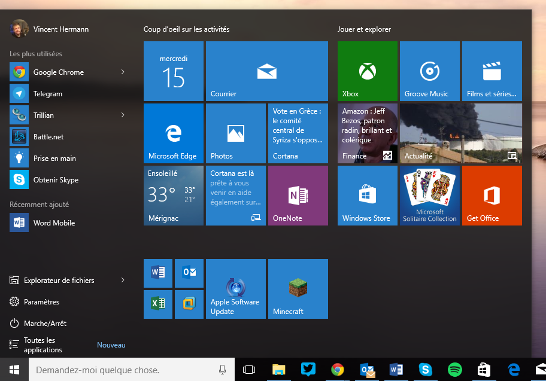Open the small Excel tile
Image resolution: width=546 pixels, height=381 pixels.
click(158, 304)
